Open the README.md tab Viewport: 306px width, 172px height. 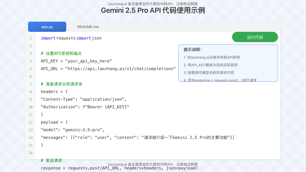[88, 27]
